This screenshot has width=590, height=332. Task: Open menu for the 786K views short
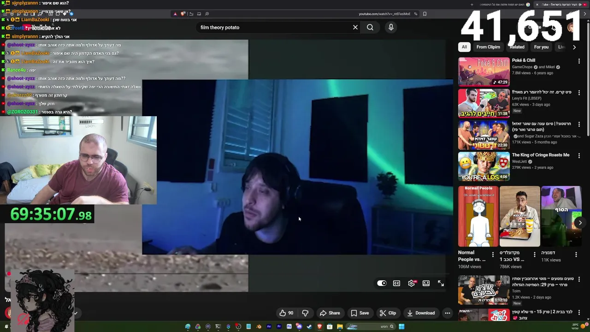coord(534,254)
